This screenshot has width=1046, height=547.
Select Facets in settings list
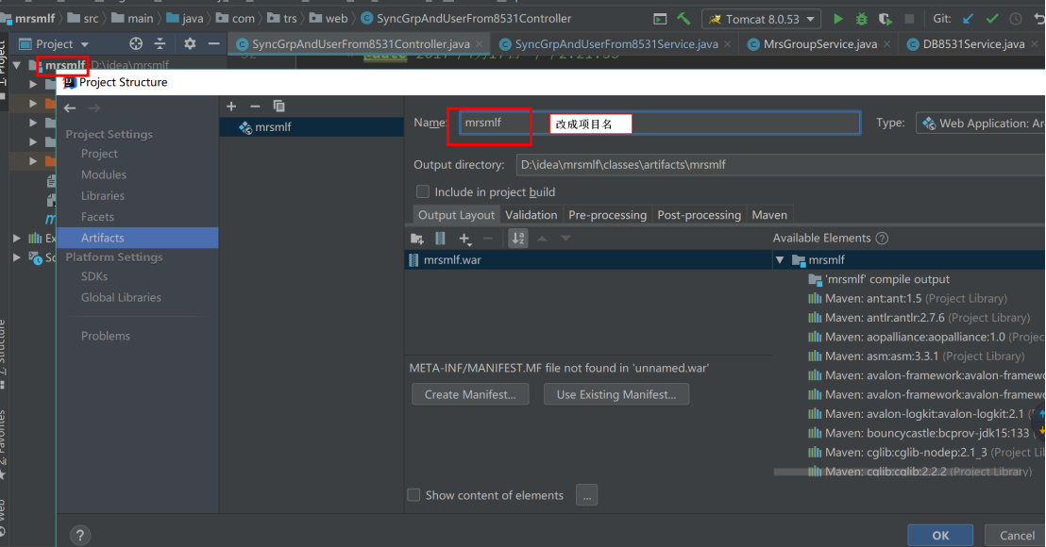click(x=97, y=217)
